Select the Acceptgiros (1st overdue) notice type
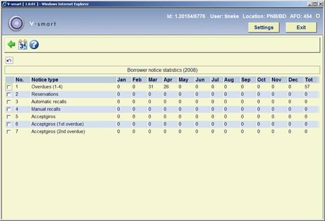Viewport: 325px width, 221px height. point(58,124)
